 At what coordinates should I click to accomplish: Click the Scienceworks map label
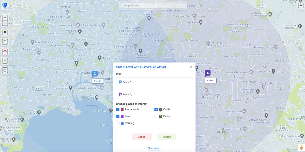coord(61,88)
